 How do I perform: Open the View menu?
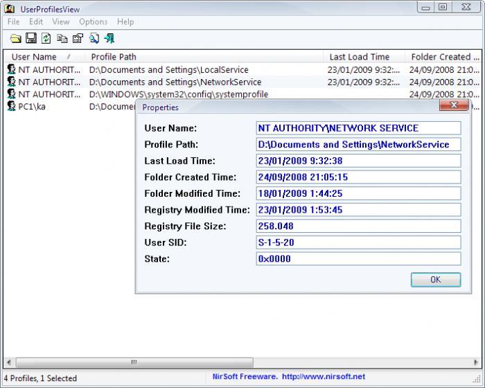click(x=61, y=21)
